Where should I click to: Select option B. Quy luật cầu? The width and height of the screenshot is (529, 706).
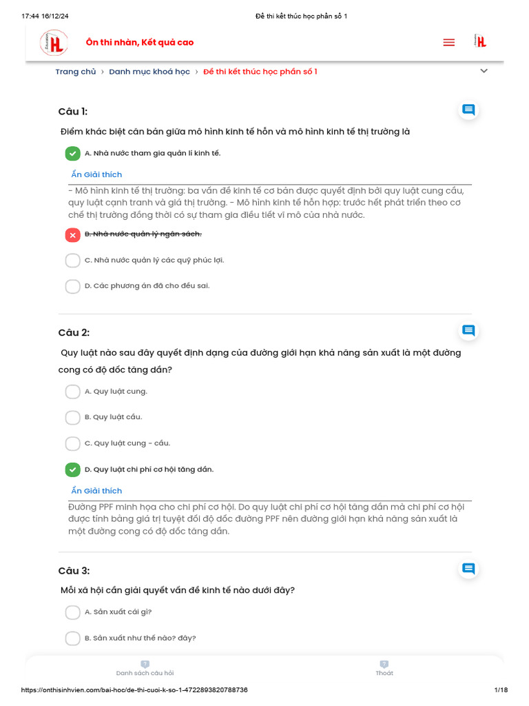(x=73, y=417)
